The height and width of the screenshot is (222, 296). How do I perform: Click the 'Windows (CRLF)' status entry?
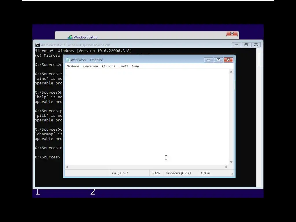(x=178, y=173)
